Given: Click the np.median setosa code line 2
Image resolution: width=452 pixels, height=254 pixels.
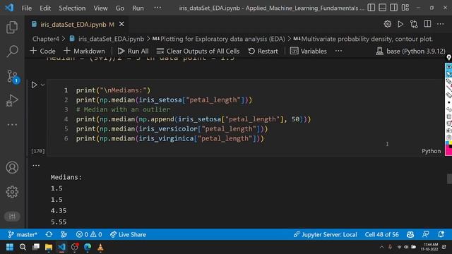Looking at the screenshot, I should pyautogui.click(x=164, y=100).
